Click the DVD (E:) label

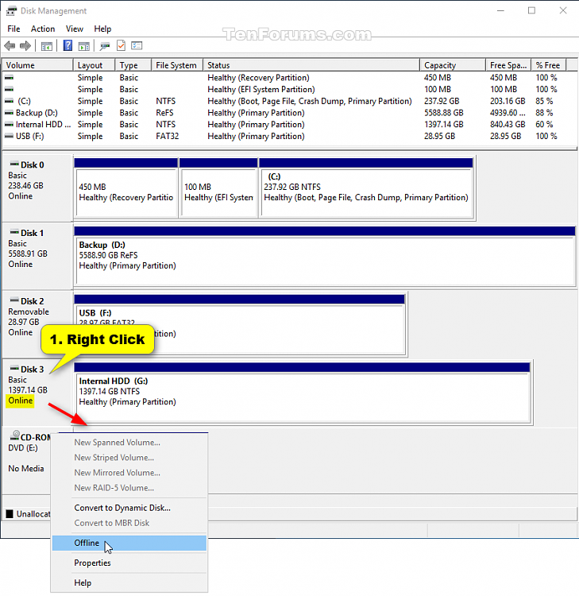click(x=23, y=447)
